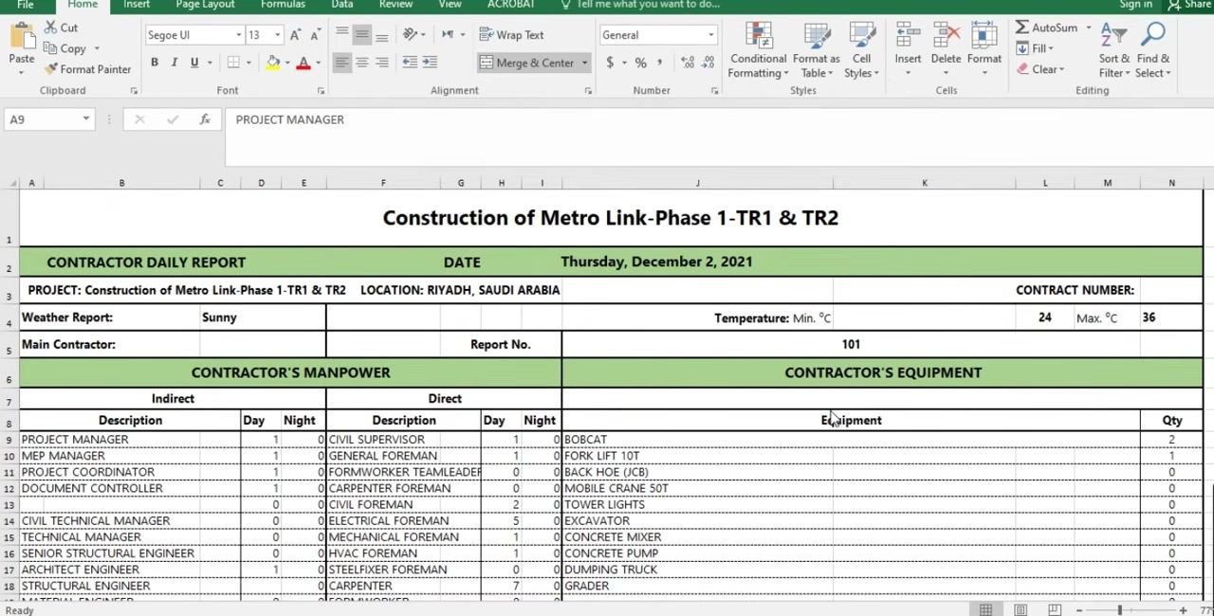Open the font size dropdown
The image size is (1214, 616).
[x=277, y=35]
